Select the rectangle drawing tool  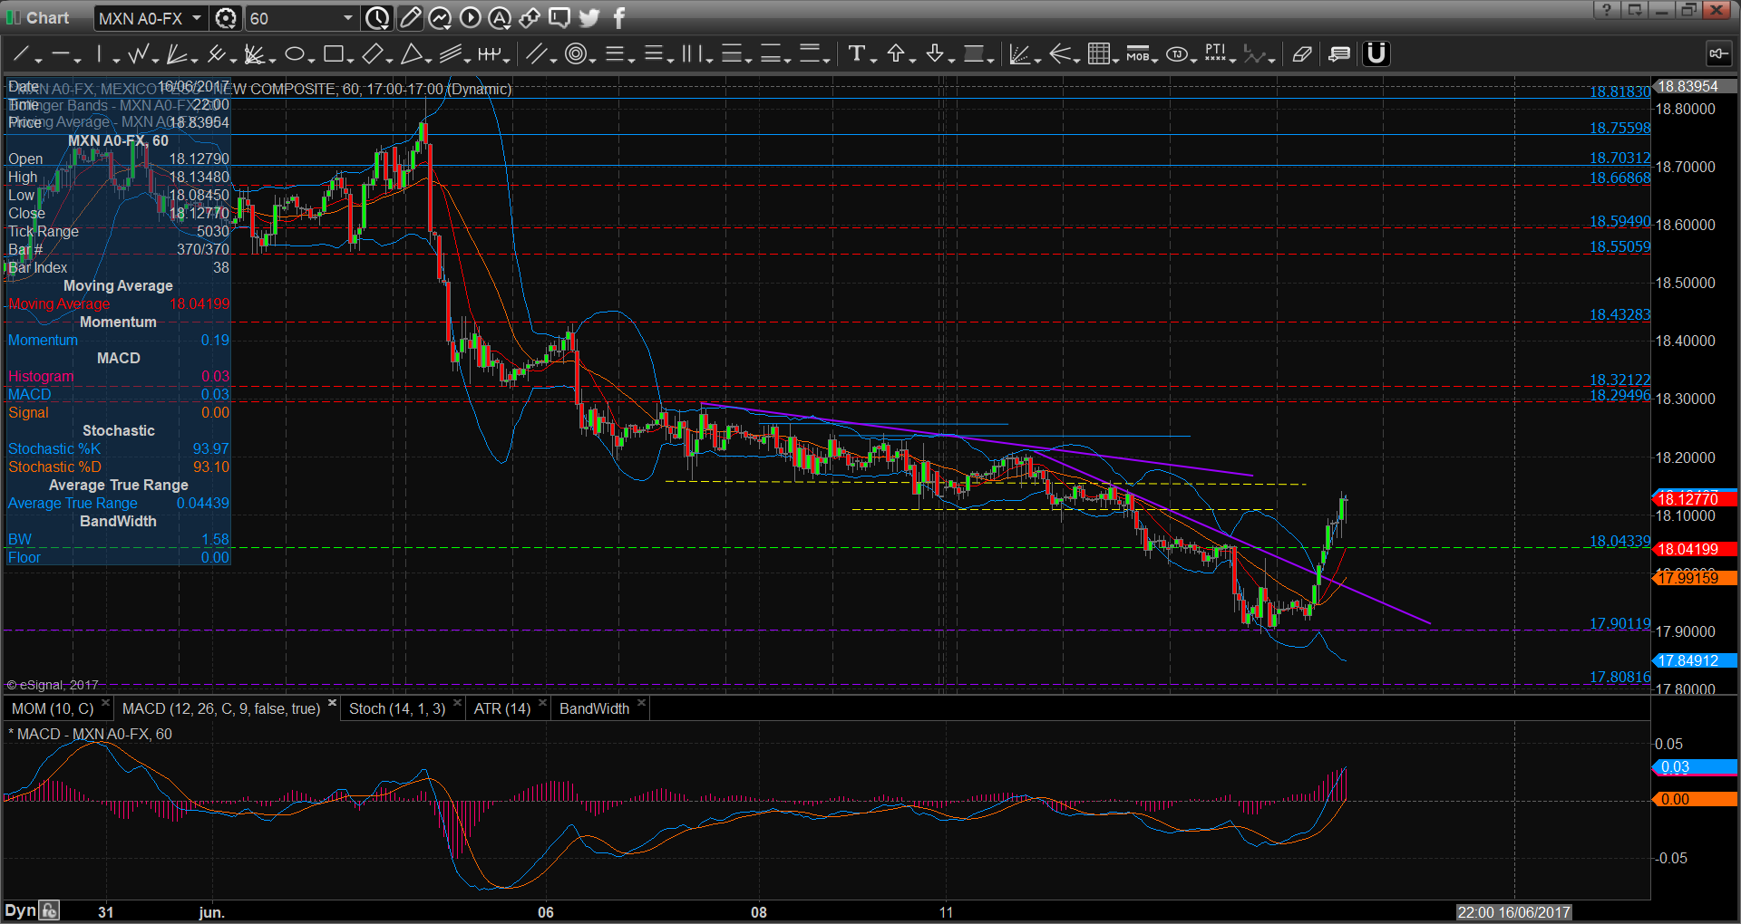coord(333,54)
